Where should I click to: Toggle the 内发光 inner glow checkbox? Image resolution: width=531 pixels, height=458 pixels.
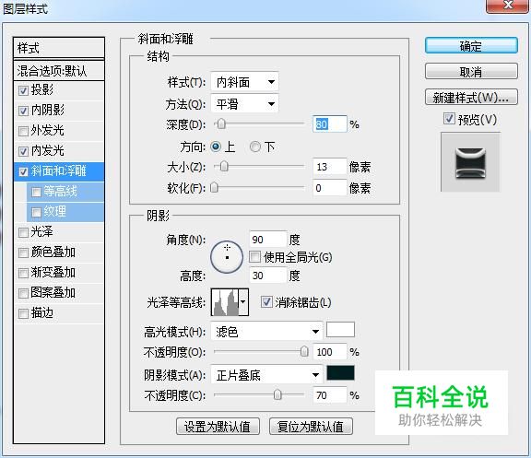click(23, 151)
